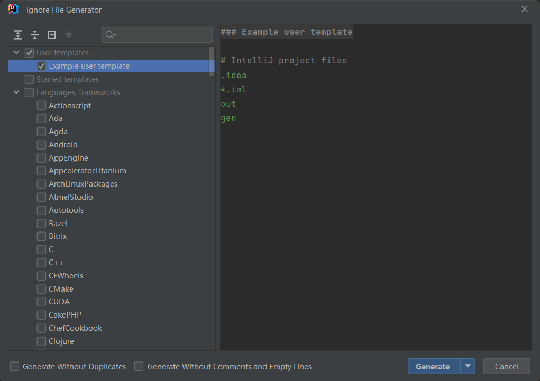Viewport: 540px width, 381px height.
Task: Collapse the User templates group
Action: tap(16, 53)
